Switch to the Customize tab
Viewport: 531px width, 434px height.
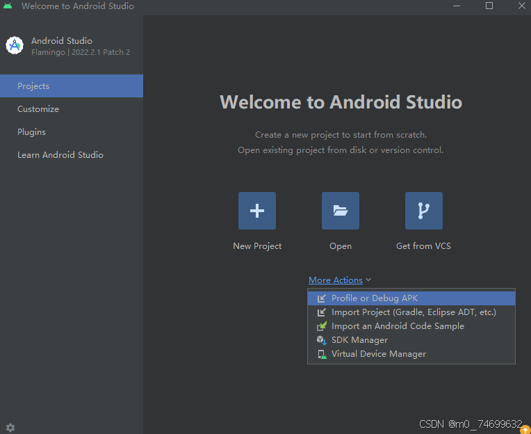pos(72,109)
